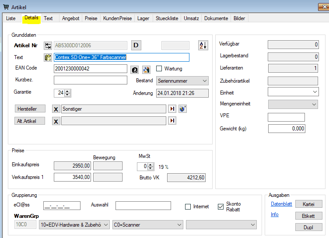Click the swap arrows icon beside Artikel Nr
This screenshot has height=238, width=329.
(48, 45)
